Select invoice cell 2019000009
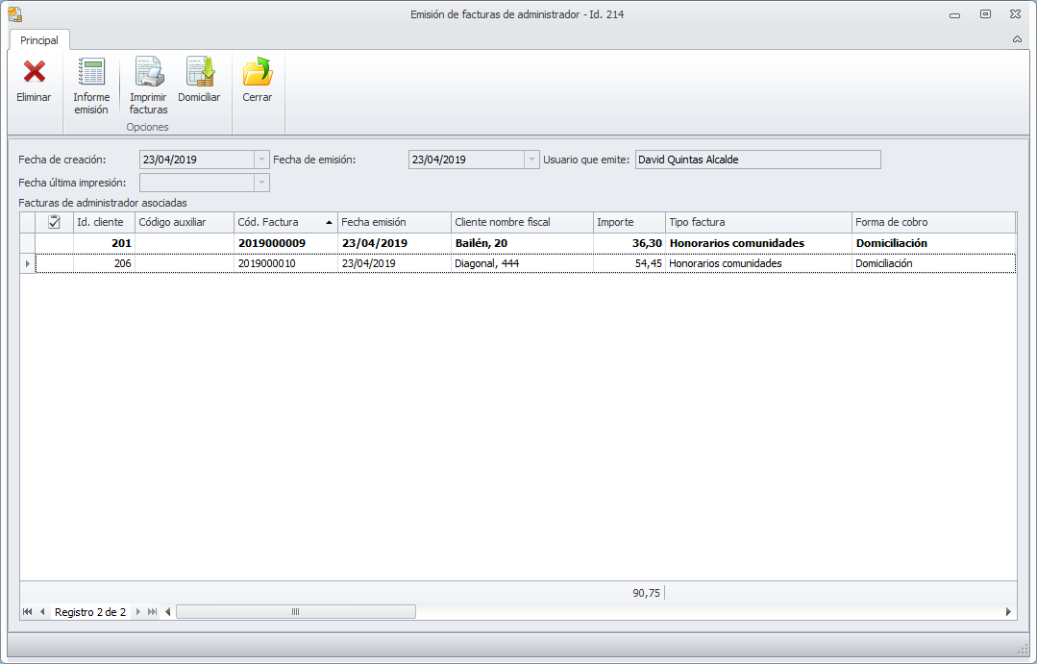1037x664 pixels. tap(285, 243)
